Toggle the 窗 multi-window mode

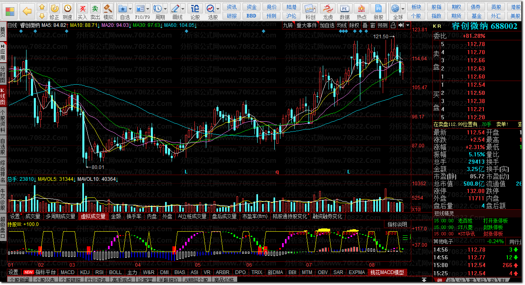point(372,25)
